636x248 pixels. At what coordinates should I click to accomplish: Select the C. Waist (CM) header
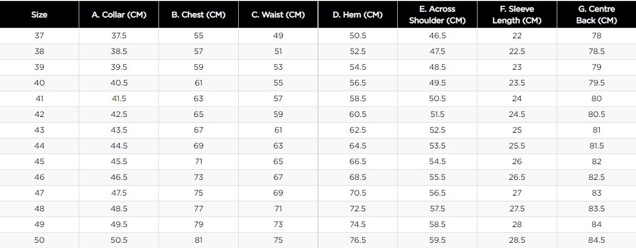click(x=278, y=15)
